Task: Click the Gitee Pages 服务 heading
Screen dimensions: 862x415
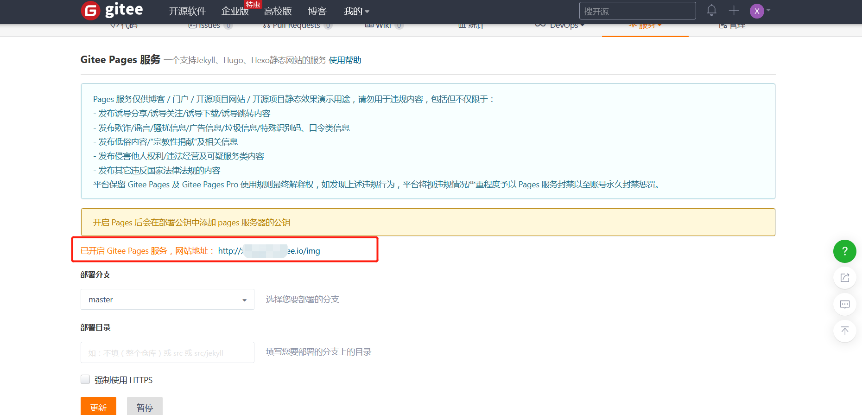Action: tap(120, 60)
